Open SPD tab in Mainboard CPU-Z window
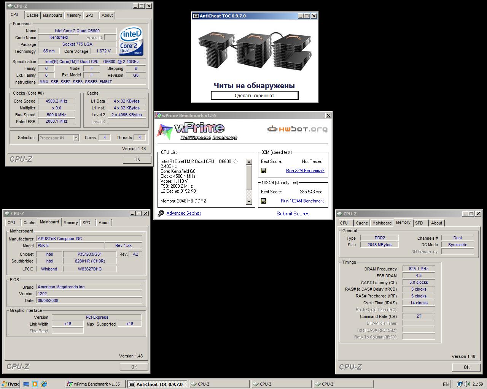 86,223
